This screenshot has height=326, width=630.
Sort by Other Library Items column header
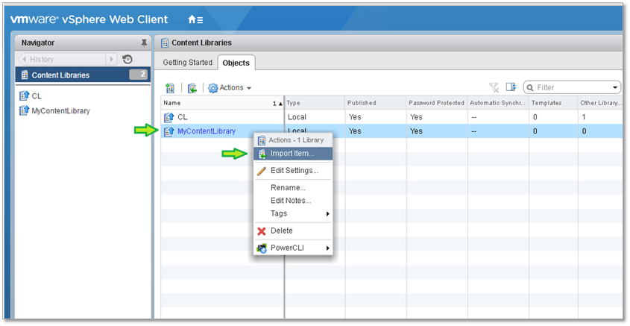click(x=600, y=103)
